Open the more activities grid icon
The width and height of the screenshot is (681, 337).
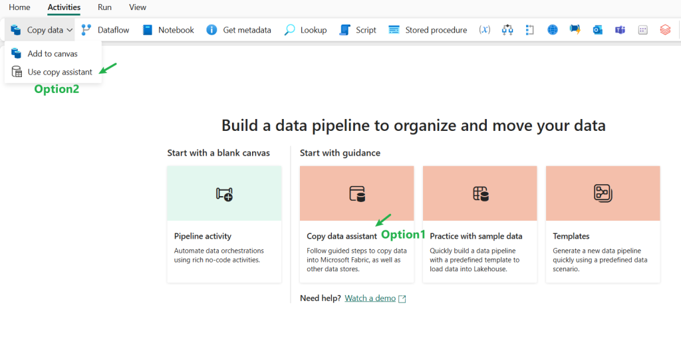(643, 30)
